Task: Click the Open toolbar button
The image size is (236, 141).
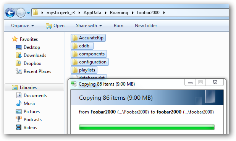Action: pyautogui.click(x=55, y=26)
